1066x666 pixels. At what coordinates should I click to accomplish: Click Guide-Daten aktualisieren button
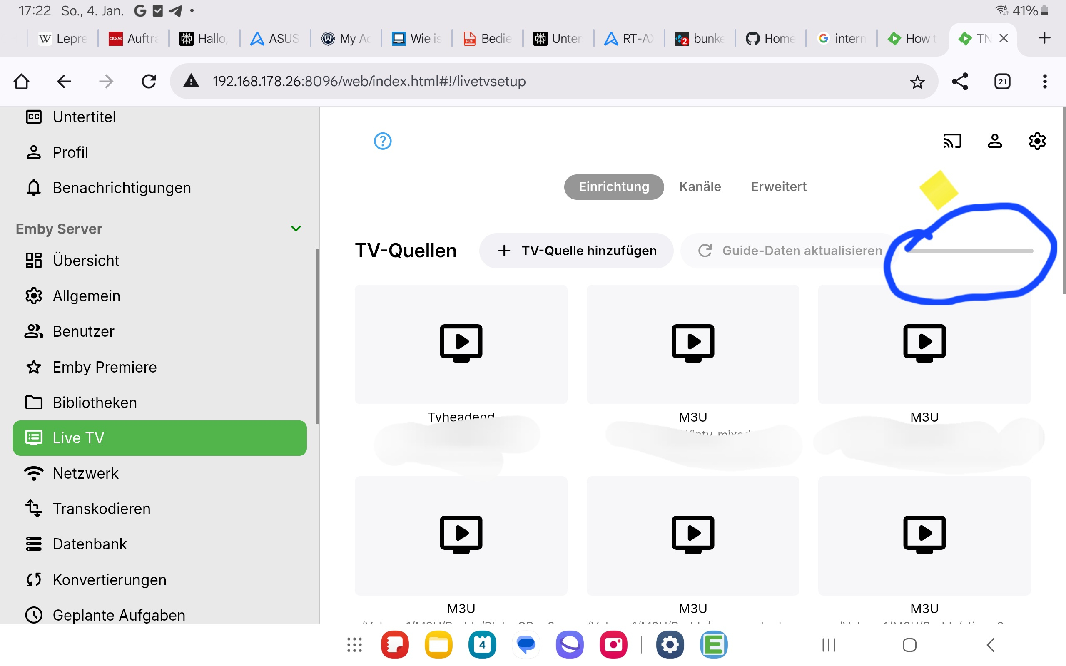click(x=790, y=251)
